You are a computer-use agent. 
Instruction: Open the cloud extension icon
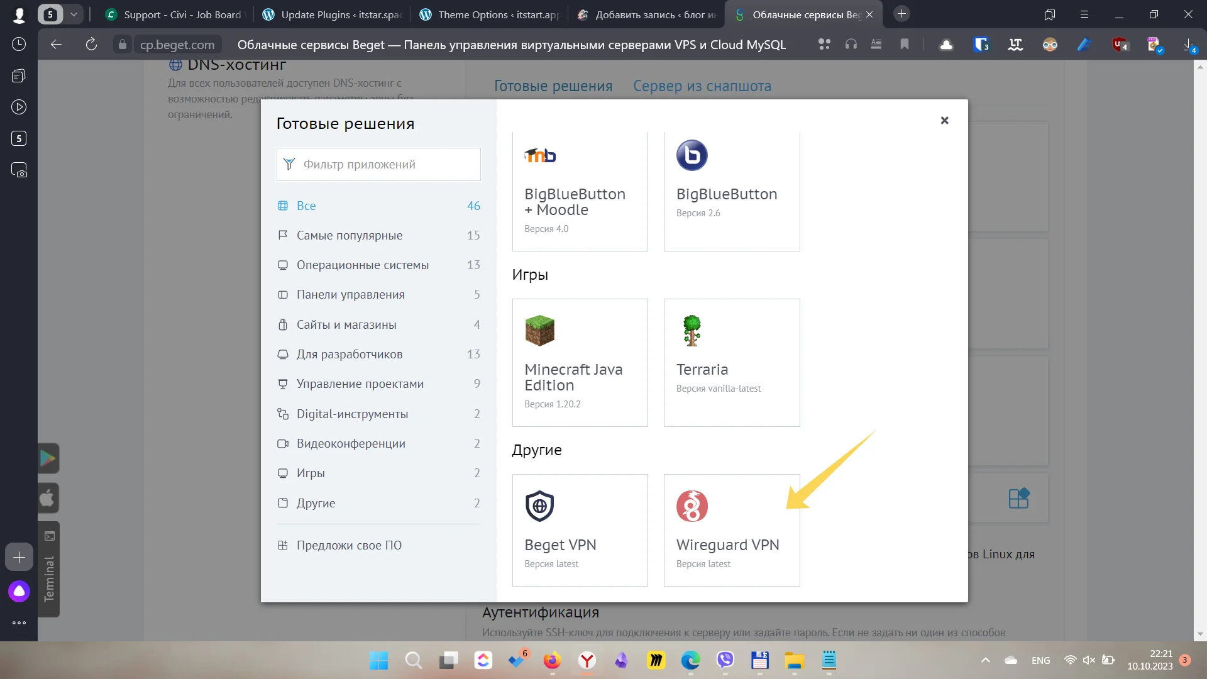(x=946, y=45)
